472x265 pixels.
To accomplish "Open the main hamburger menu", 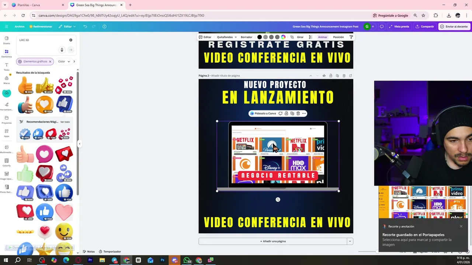I will click(x=6, y=26).
